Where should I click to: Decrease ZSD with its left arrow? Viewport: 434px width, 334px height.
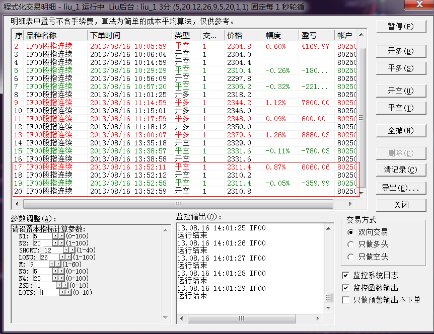[59, 285]
